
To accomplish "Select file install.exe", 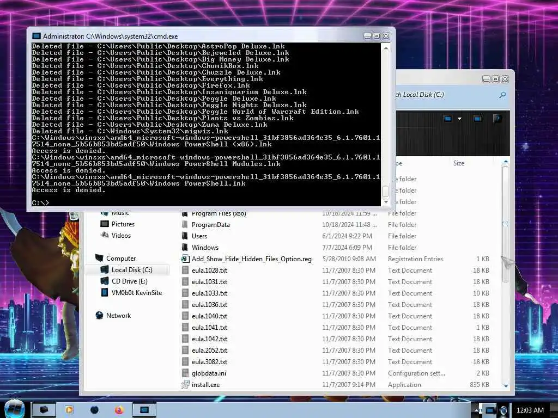I will 205,385.
